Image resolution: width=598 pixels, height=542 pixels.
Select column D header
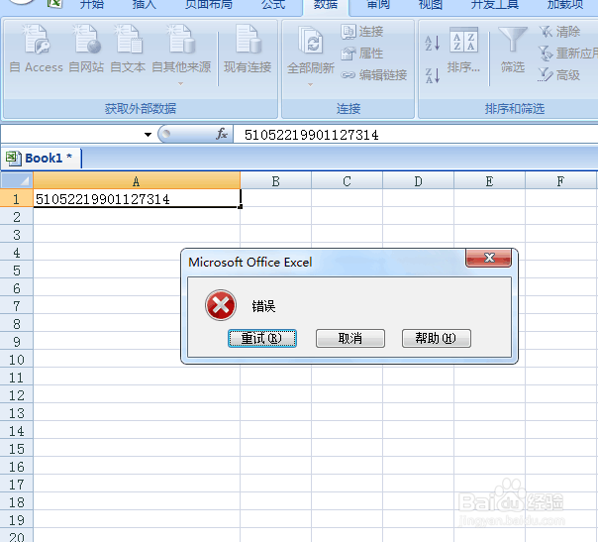(419, 181)
